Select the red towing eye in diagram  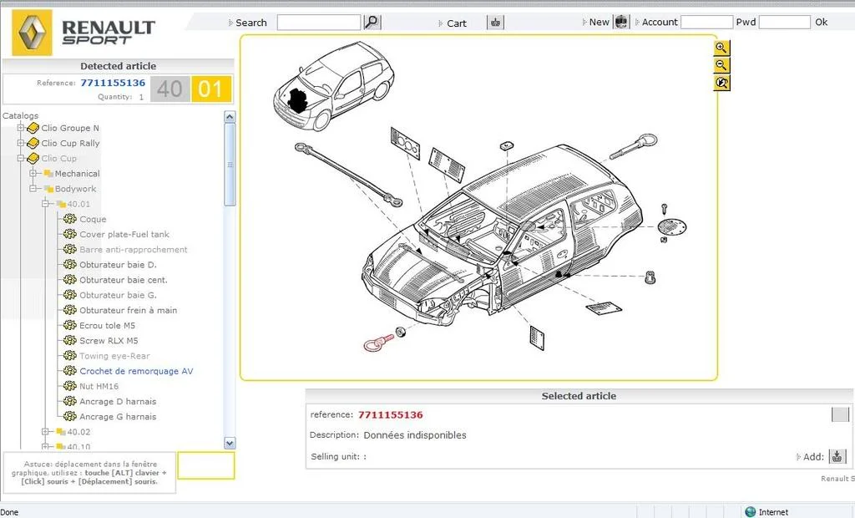378,343
